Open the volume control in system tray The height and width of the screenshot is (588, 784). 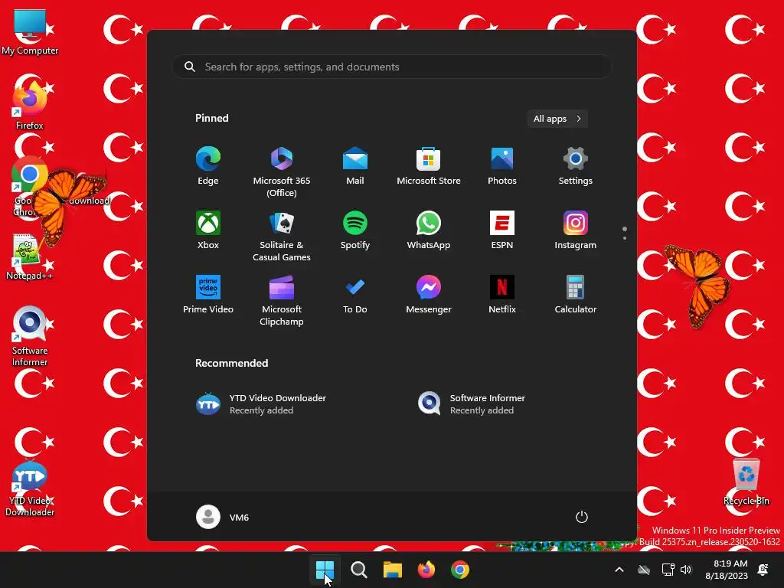click(x=686, y=570)
